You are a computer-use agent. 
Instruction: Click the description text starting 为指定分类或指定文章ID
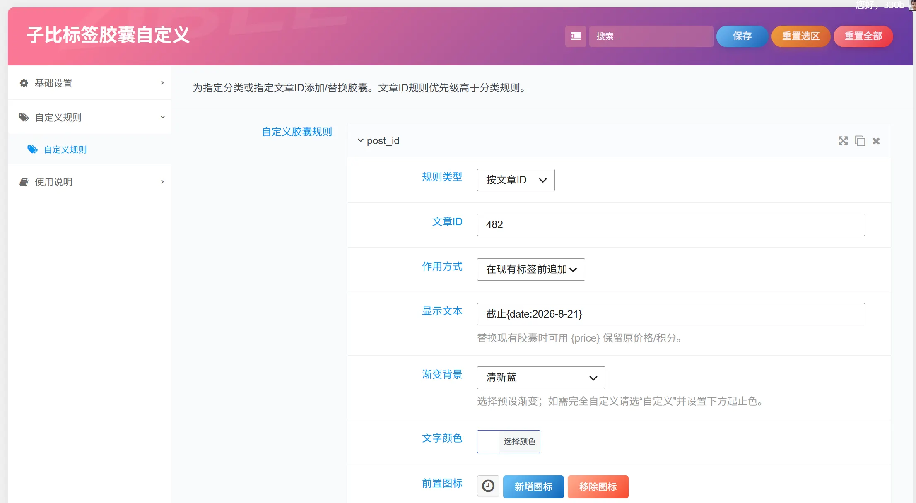click(x=360, y=88)
